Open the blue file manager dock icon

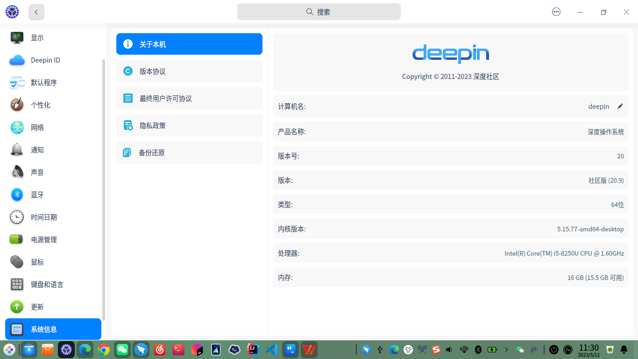(x=29, y=349)
